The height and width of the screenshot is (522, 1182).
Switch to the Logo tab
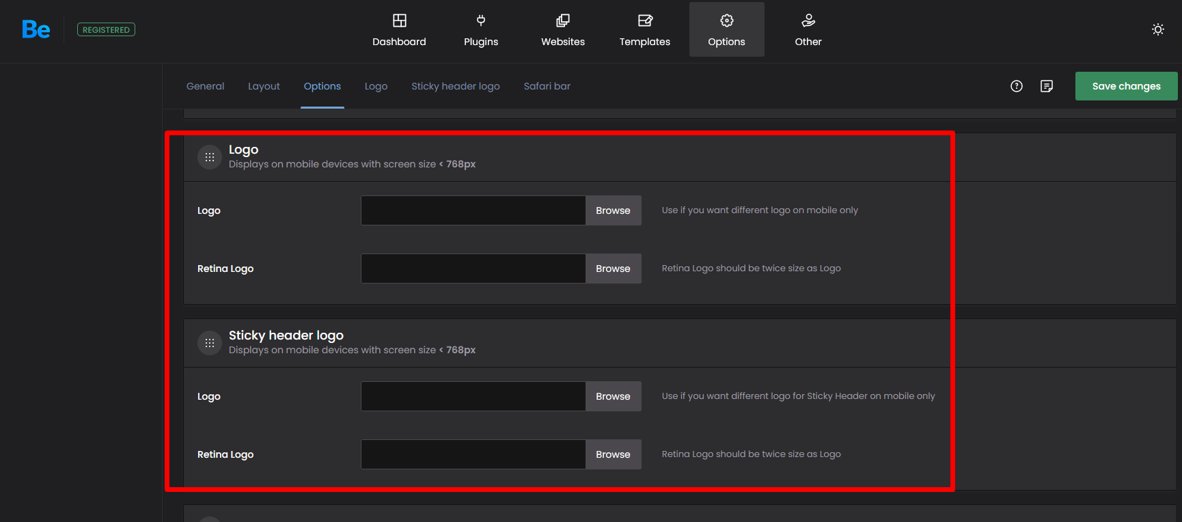coord(376,86)
